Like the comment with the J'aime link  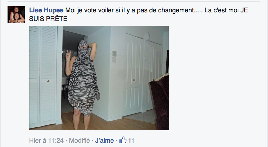coord(104,141)
